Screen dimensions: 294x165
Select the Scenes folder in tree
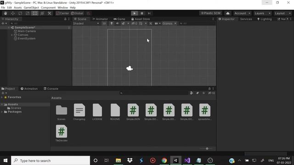pyautogui.click(x=14, y=108)
